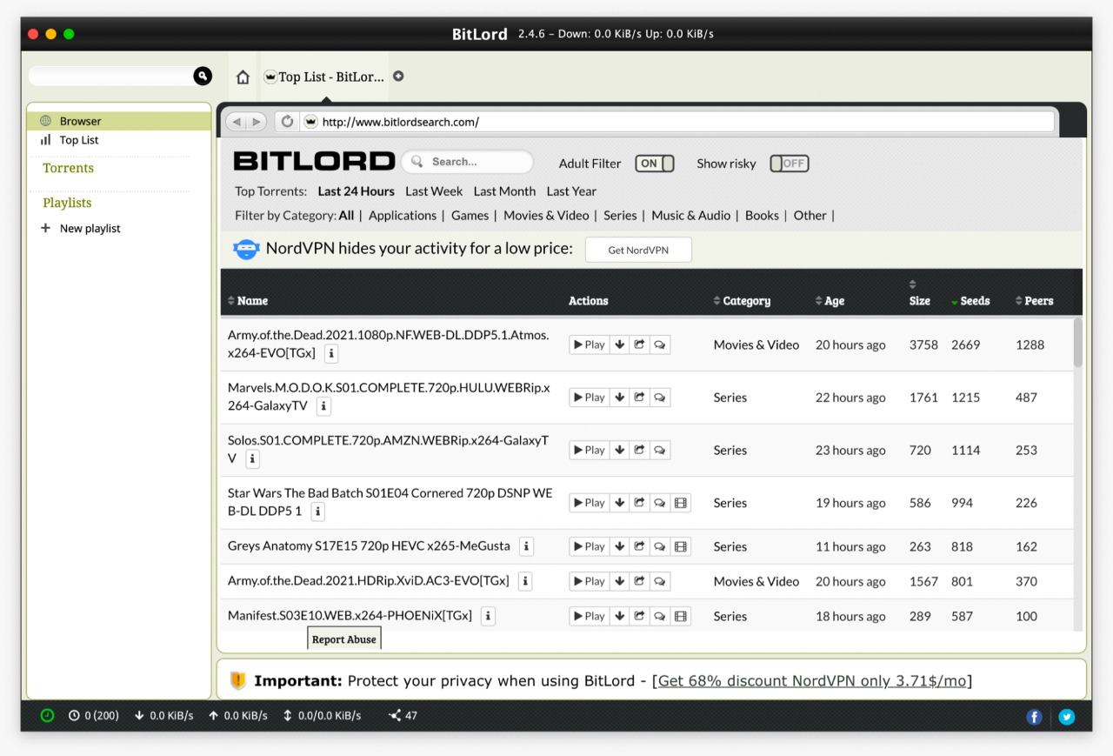Sort table by Seeds column

coord(970,301)
